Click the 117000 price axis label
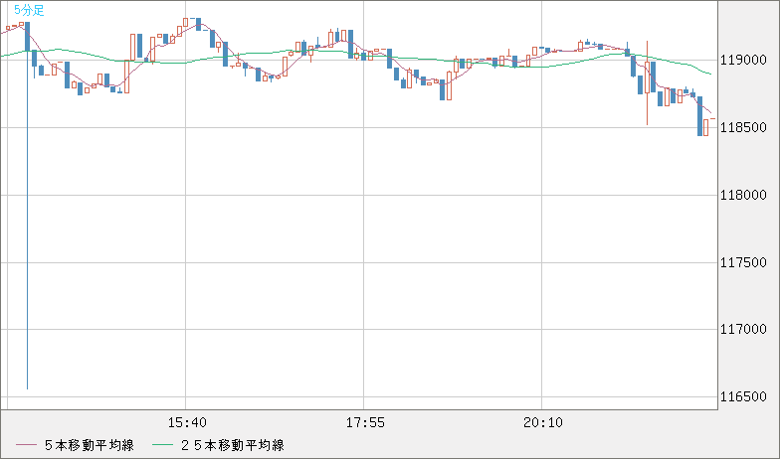Viewport: 780px width, 459px height. point(743,329)
